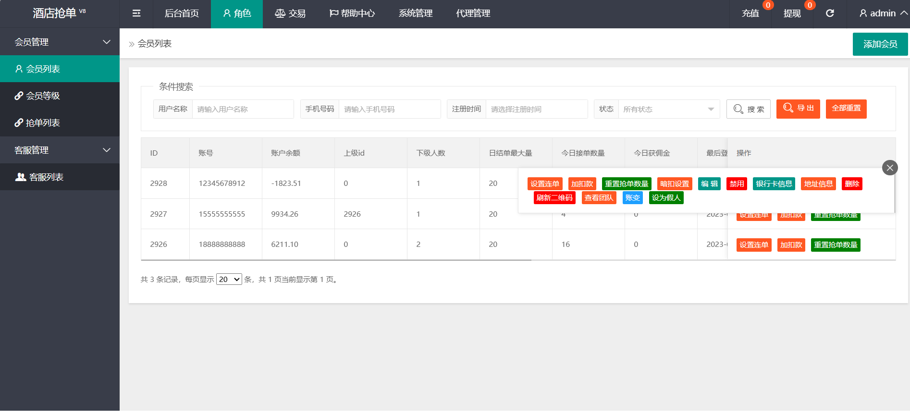Click the 添加会员 button
The height and width of the screenshot is (416, 910).
pos(880,44)
